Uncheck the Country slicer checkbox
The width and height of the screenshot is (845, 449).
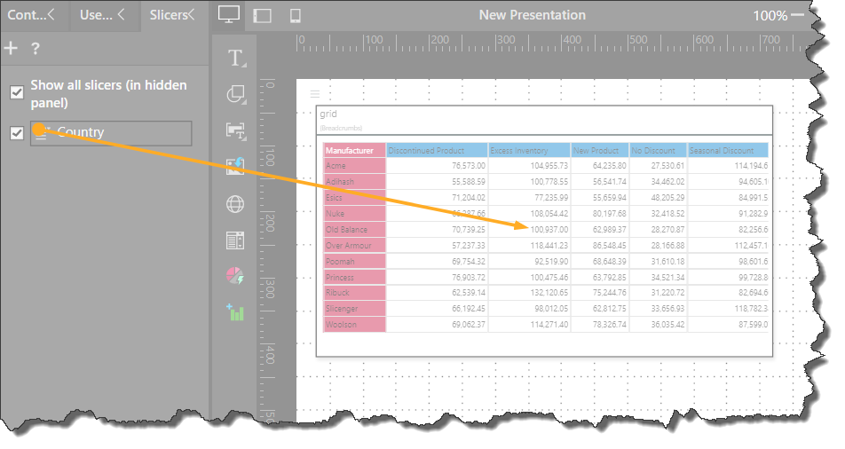pos(17,132)
